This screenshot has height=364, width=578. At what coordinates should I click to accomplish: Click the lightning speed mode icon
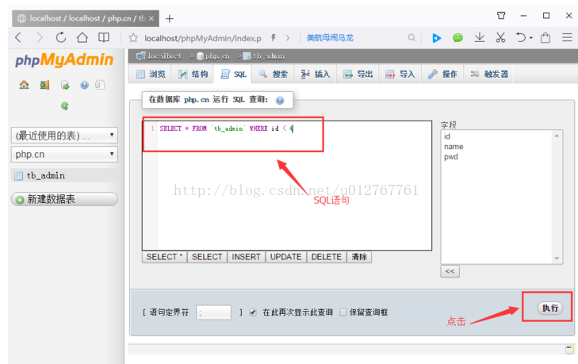(274, 37)
